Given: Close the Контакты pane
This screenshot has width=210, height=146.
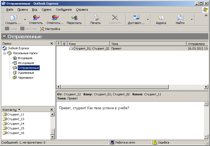Looking at the screenshot, I should [52, 110].
